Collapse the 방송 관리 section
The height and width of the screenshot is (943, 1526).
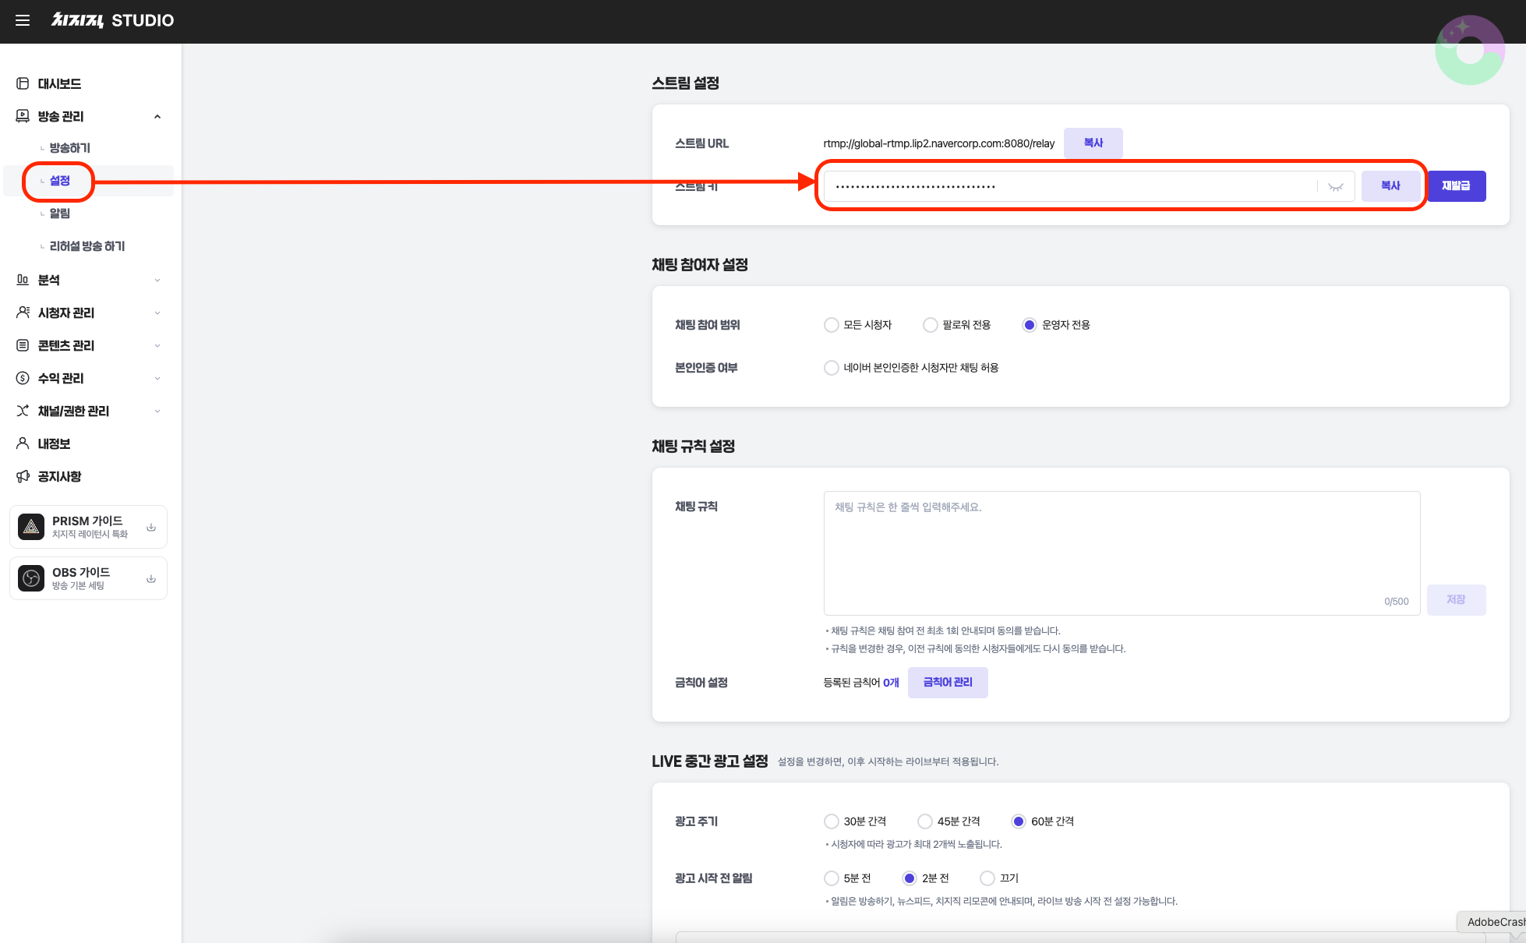pos(157,117)
